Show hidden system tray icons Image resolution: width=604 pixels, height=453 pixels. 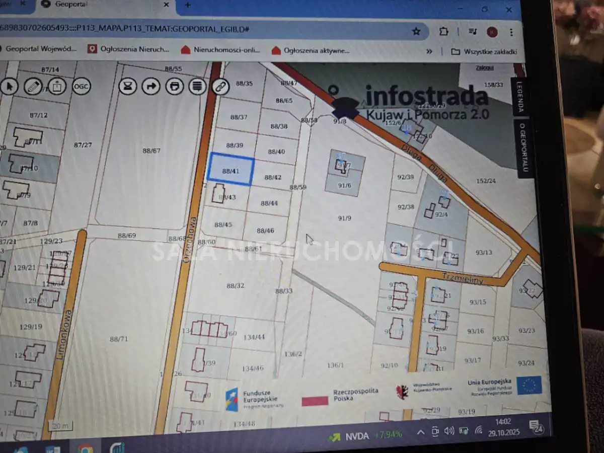click(420, 432)
